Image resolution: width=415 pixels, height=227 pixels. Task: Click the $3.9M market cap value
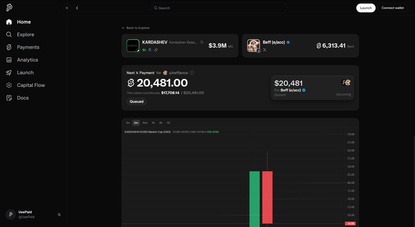[x=218, y=46]
